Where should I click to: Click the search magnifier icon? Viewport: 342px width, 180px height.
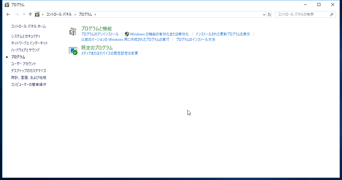pyautogui.click(x=331, y=14)
